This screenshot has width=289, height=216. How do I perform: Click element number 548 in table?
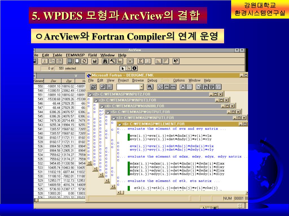tap(40, 91)
